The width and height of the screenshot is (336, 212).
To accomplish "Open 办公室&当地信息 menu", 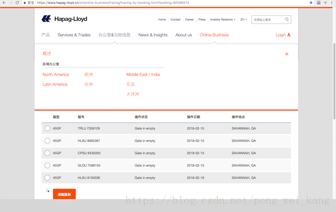I will click(114, 35).
